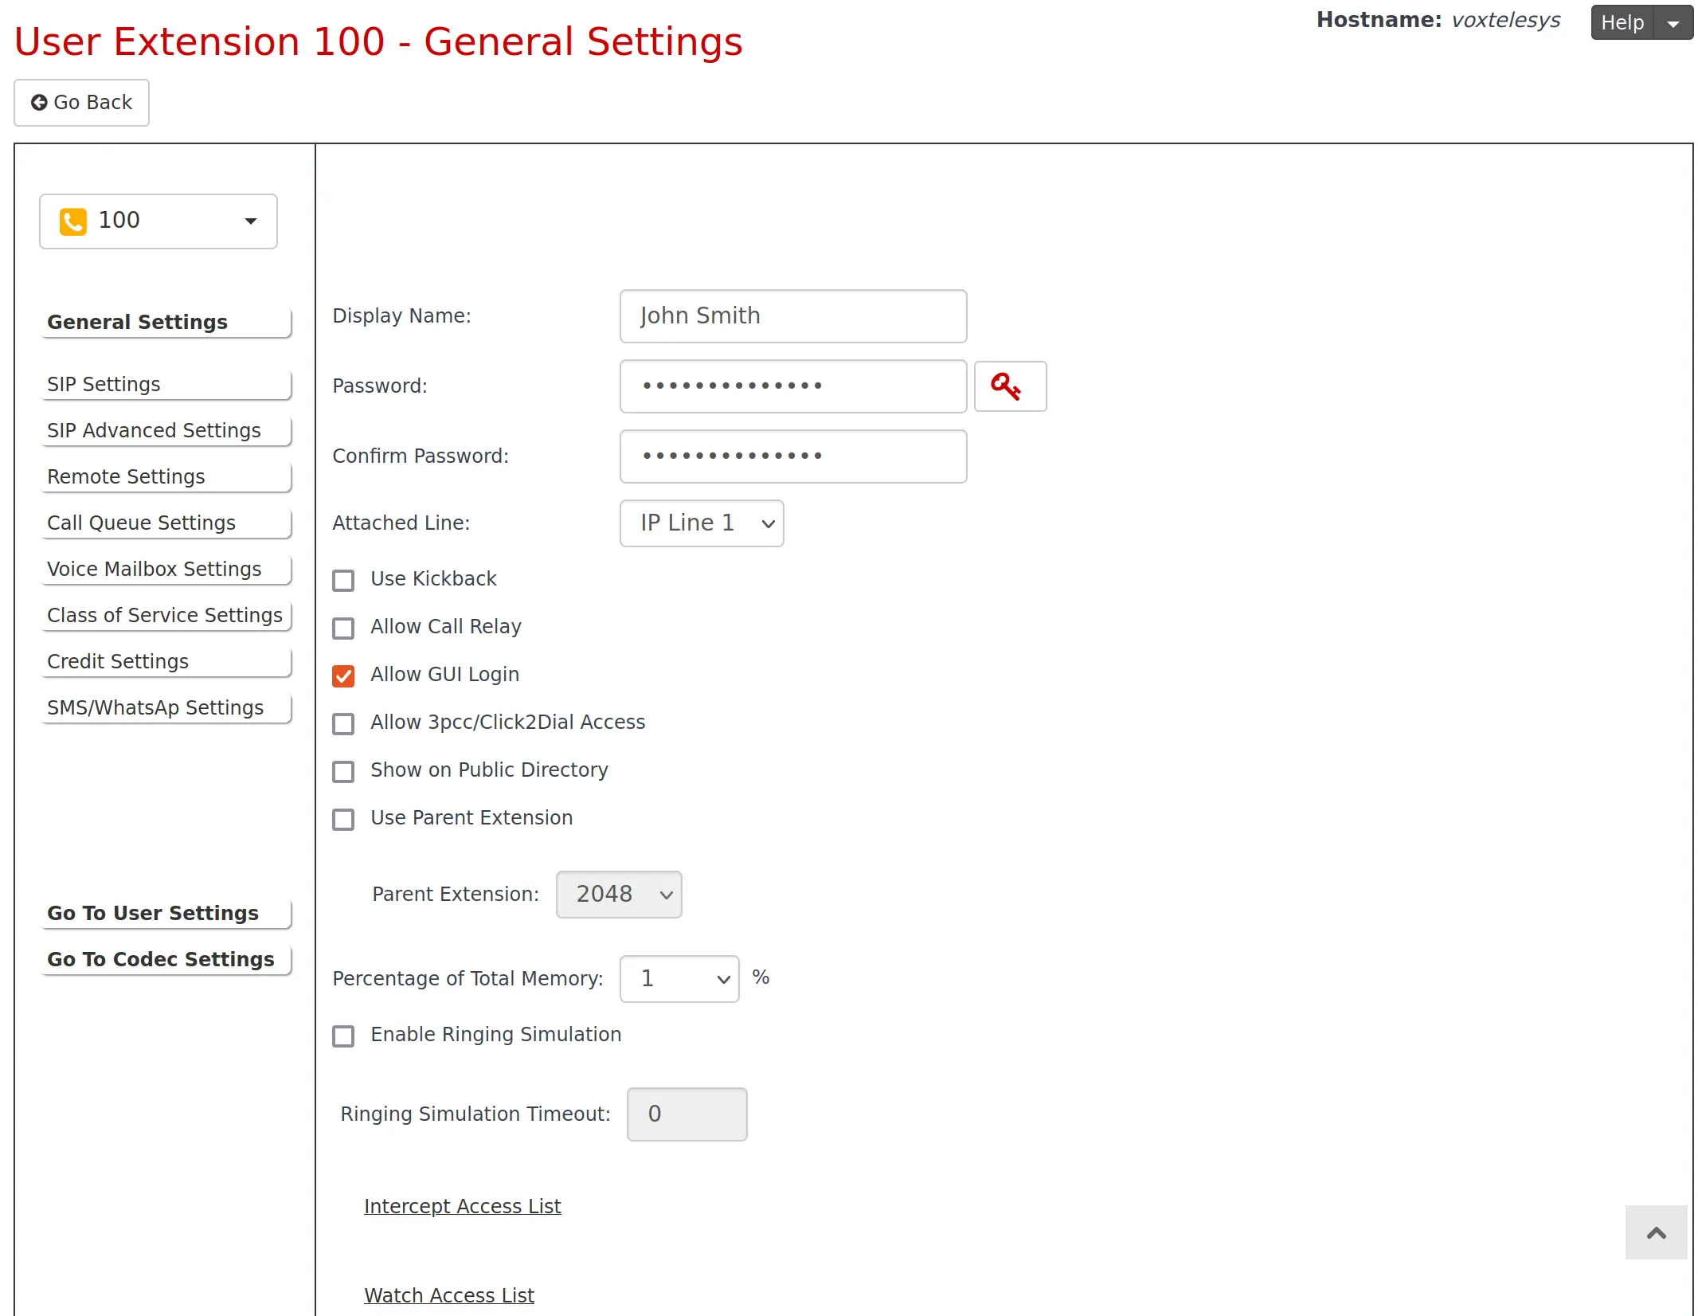Click the red key password generator icon
The image size is (1698, 1316).
coord(1010,386)
